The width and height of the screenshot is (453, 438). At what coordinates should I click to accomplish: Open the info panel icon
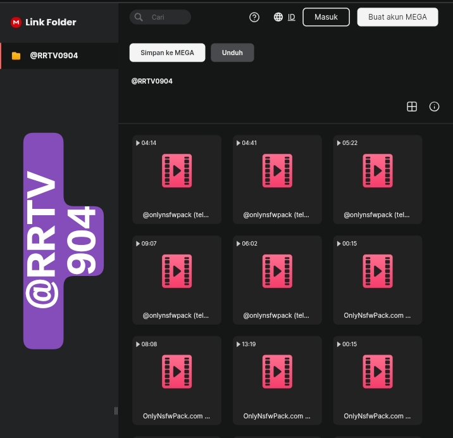pos(434,107)
